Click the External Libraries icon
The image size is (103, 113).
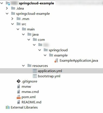8,107
